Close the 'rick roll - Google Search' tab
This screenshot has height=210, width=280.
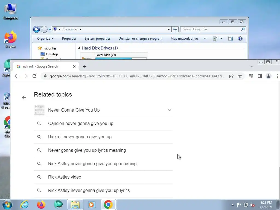74,66
